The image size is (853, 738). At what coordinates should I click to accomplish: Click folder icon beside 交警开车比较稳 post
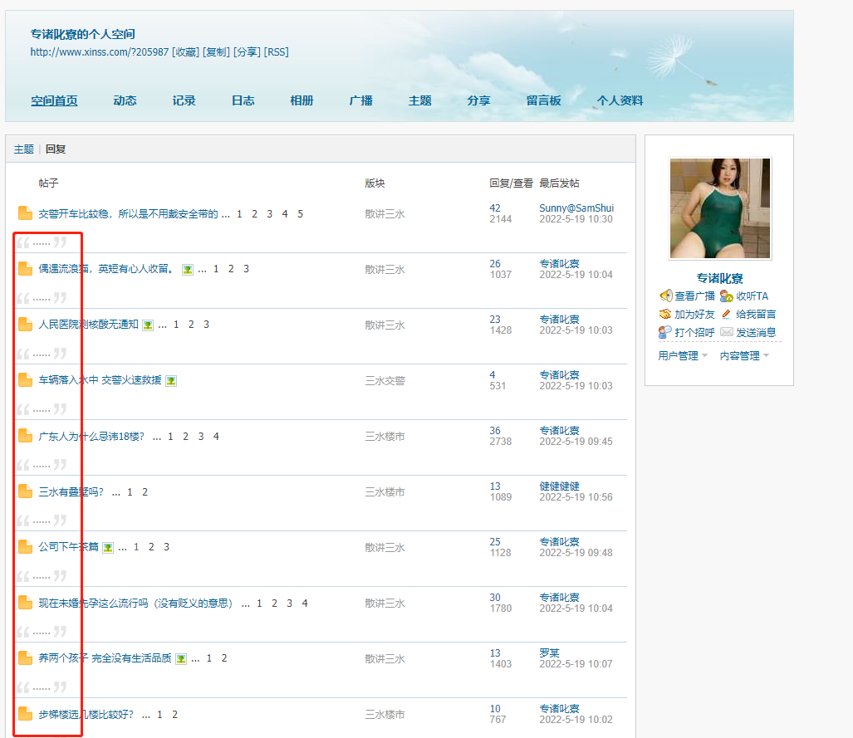[25, 213]
